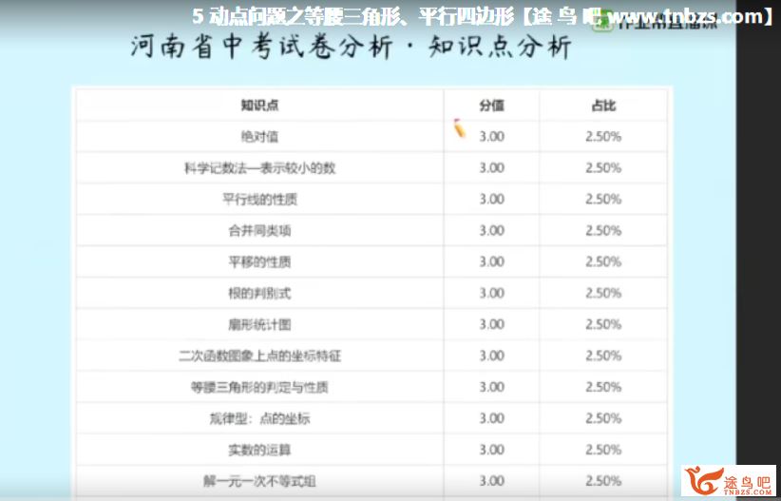Click 3.00 in the 平行线的性质 row
This screenshot has width=781, height=501.
pyautogui.click(x=491, y=200)
